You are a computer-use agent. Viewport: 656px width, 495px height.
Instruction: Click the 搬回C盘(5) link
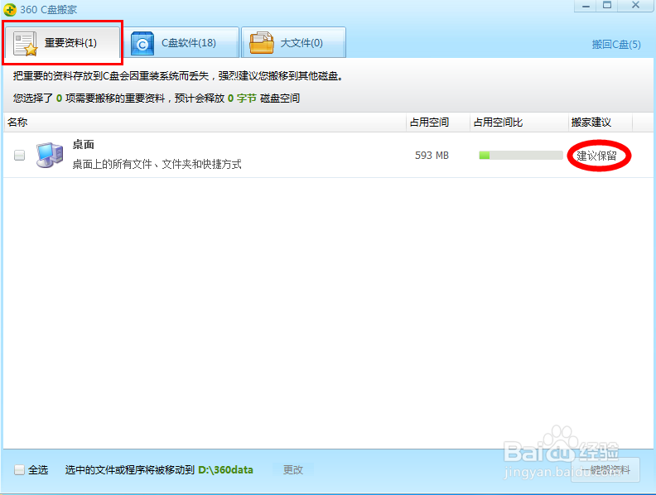[x=616, y=45]
